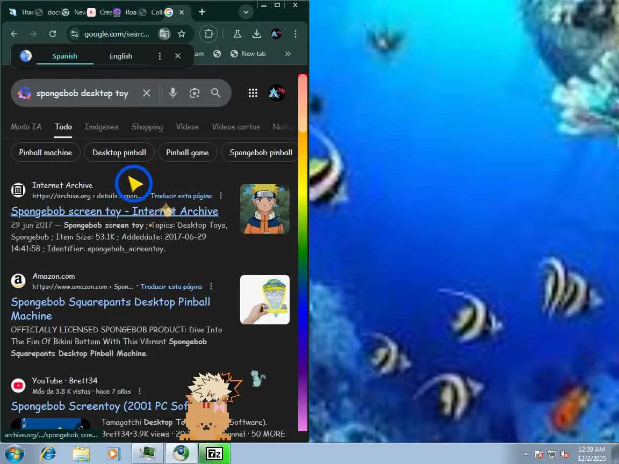The height and width of the screenshot is (464, 619).
Task: Open the Downloads arrow icon in toolbar
Action: (257, 34)
